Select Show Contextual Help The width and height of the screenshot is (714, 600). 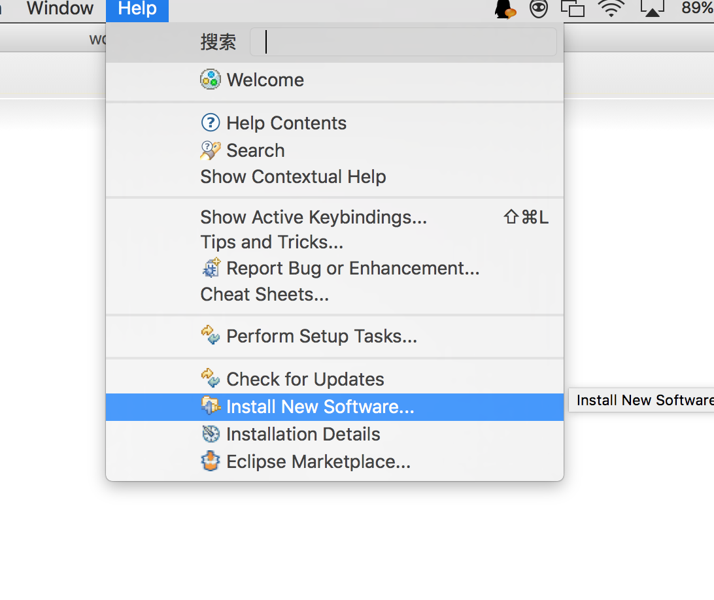point(293,176)
